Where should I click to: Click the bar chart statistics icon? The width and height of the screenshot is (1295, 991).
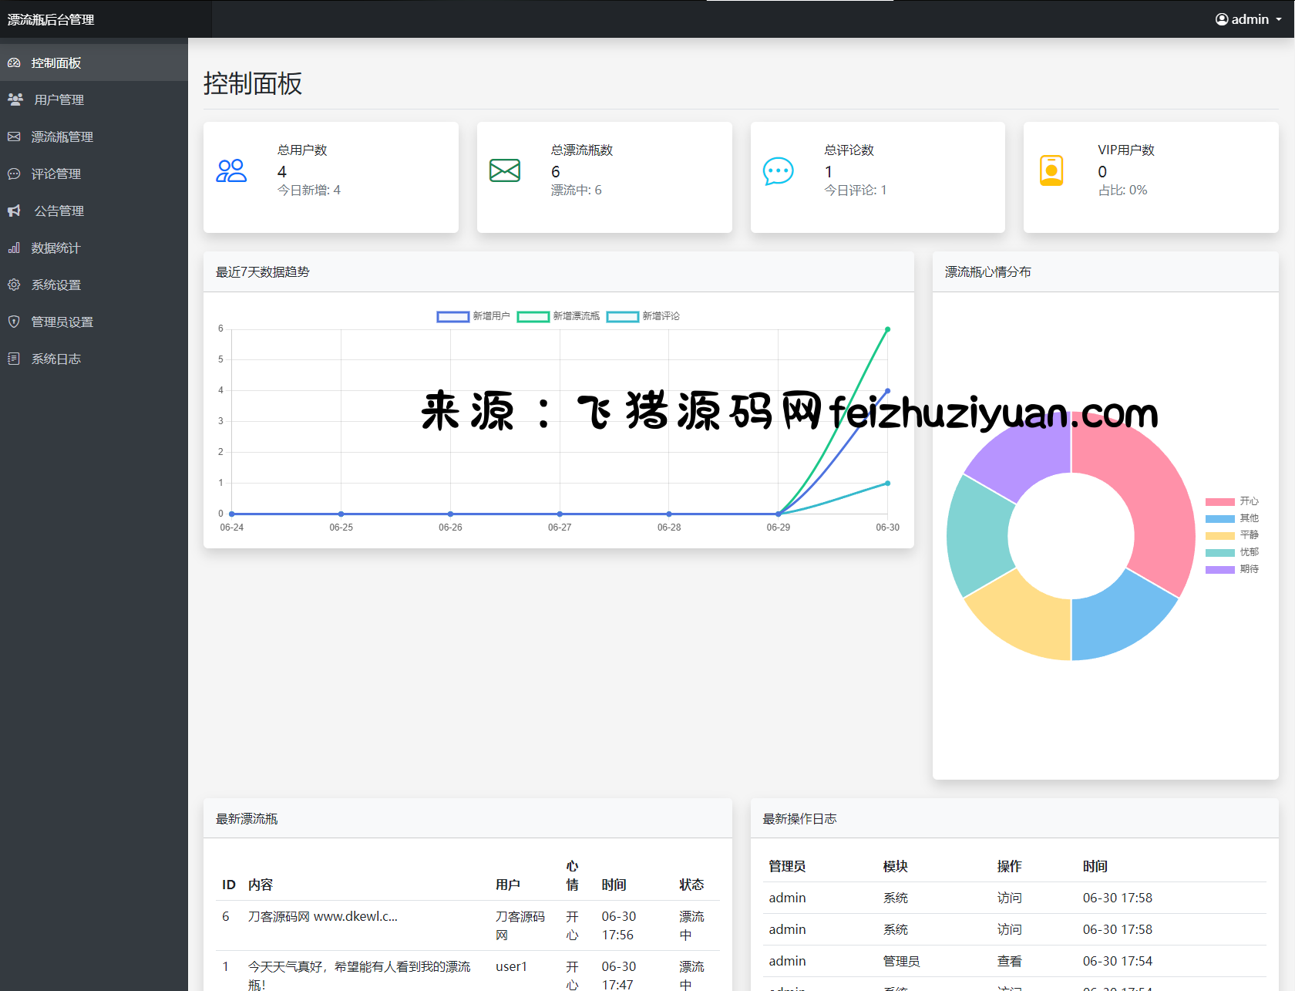[14, 248]
